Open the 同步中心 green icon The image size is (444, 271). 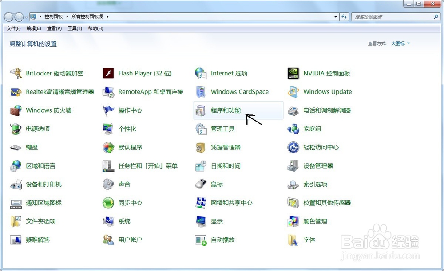(x=108, y=203)
